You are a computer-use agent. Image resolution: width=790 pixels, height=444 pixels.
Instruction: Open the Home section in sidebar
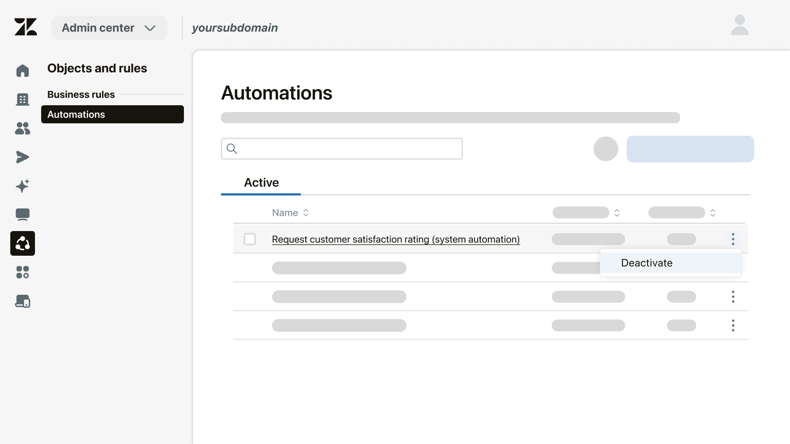(x=22, y=70)
